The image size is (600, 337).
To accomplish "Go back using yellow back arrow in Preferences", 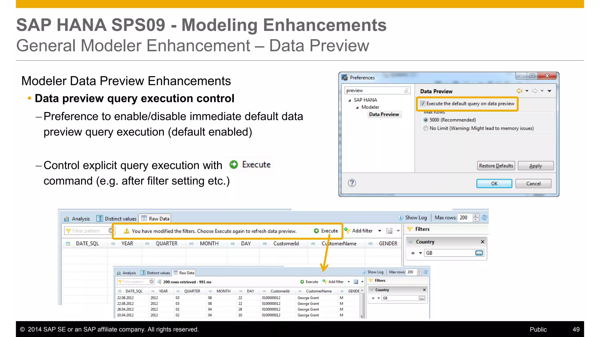I will (x=519, y=91).
